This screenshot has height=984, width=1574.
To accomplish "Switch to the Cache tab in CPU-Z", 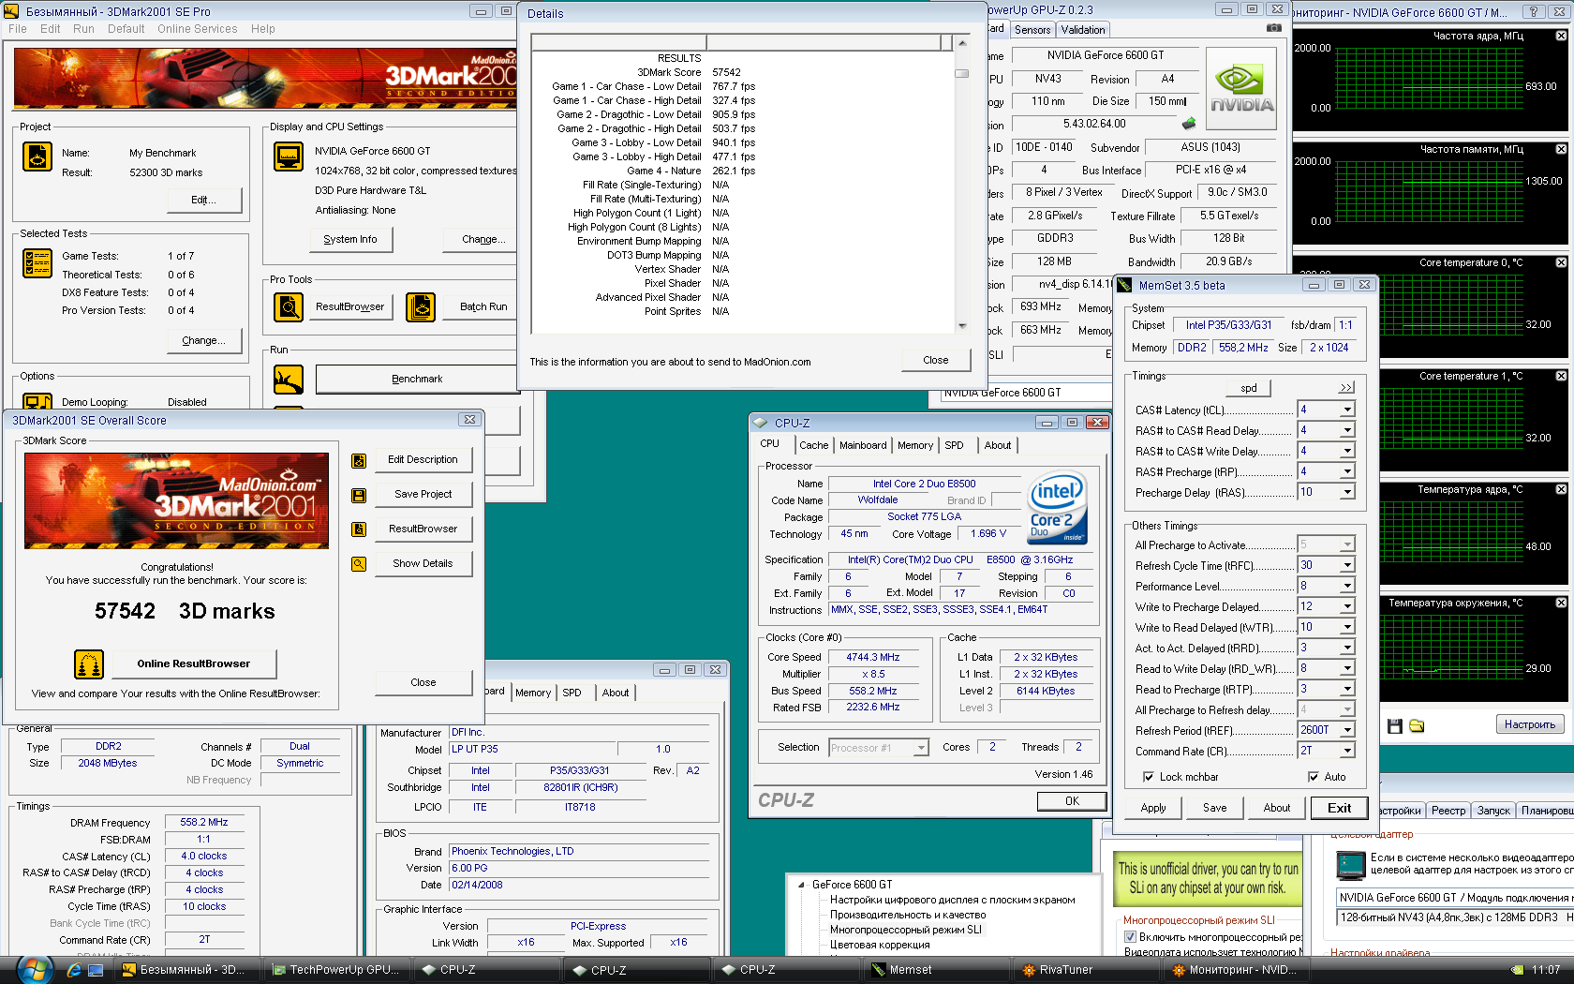I will tap(813, 446).
